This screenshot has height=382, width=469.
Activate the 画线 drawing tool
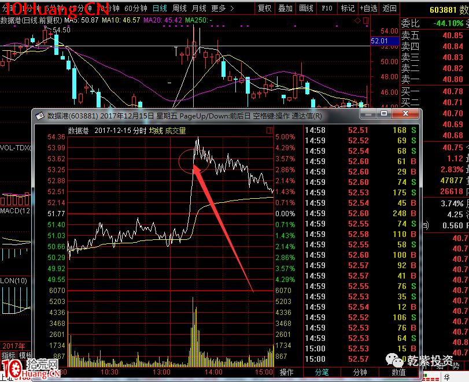(306, 8)
